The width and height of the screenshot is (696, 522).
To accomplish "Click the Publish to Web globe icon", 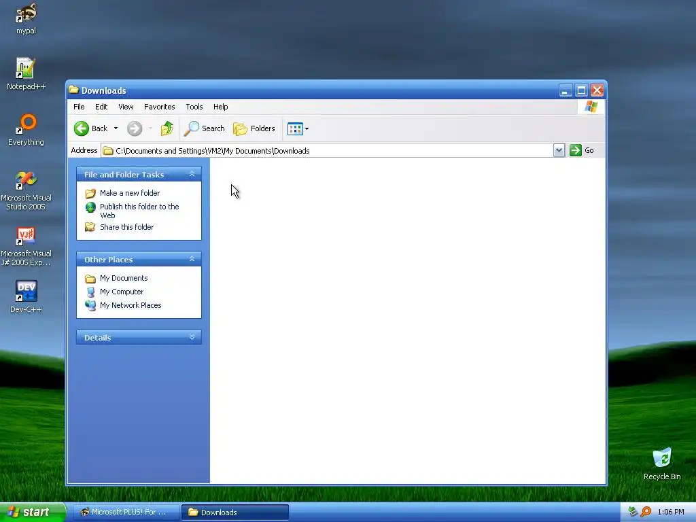I will coord(90,207).
